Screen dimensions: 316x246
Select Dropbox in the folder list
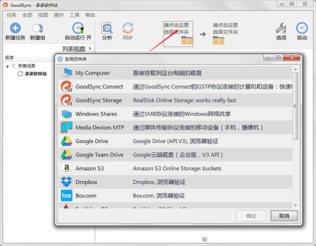pyautogui.click(x=86, y=182)
